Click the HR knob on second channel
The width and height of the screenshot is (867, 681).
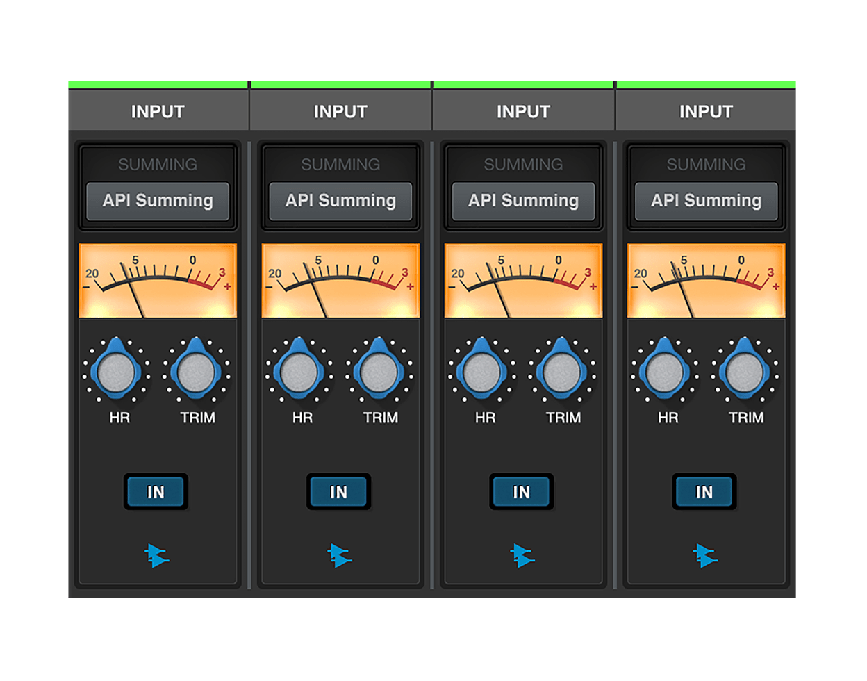[299, 371]
